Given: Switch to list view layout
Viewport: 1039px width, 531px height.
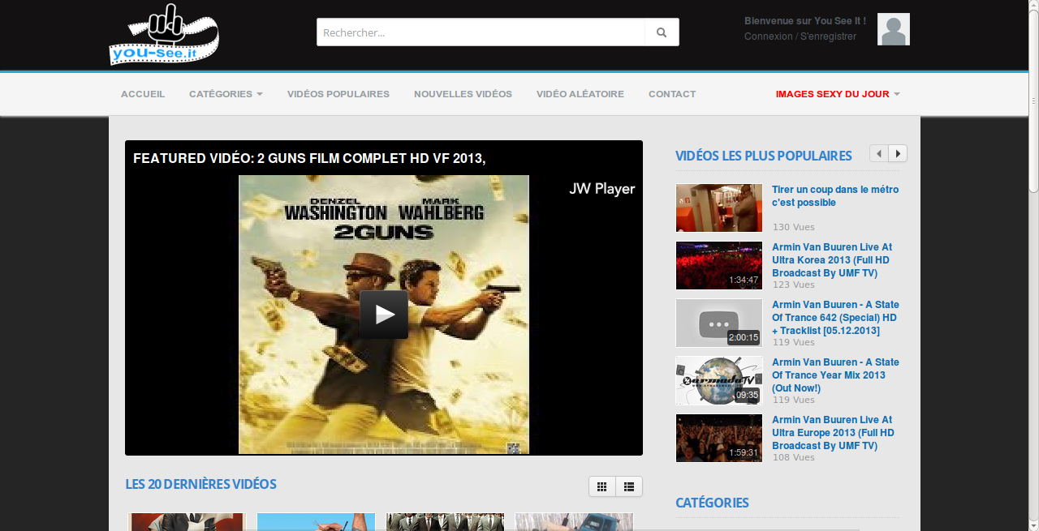Looking at the screenshot, I should pos(629,486).
